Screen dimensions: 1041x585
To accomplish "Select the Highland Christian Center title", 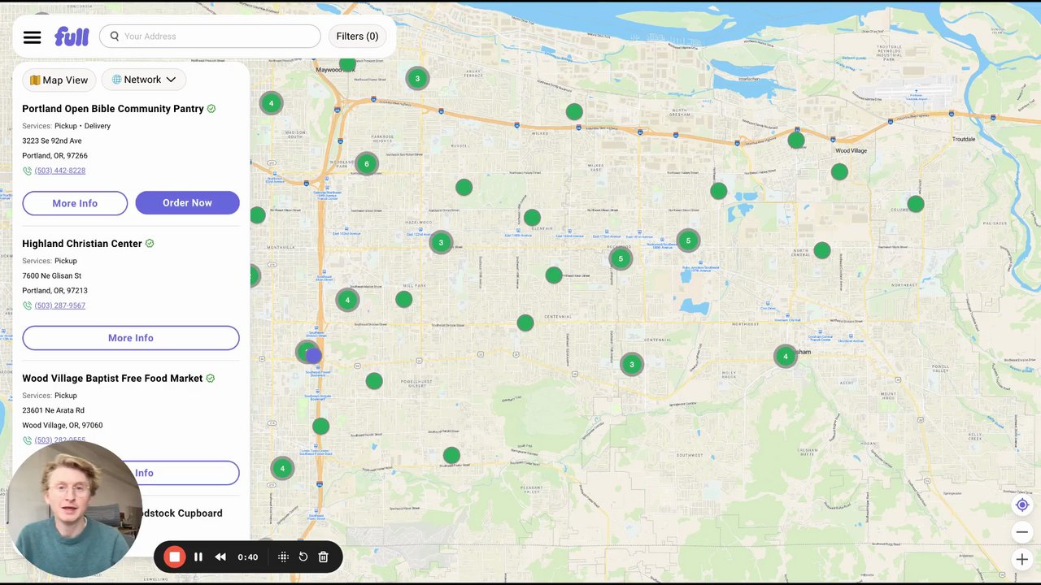I will (x=82, y=244).
